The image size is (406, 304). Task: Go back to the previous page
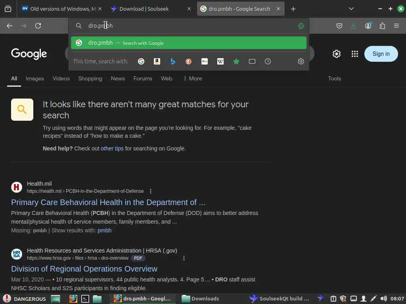10,26
